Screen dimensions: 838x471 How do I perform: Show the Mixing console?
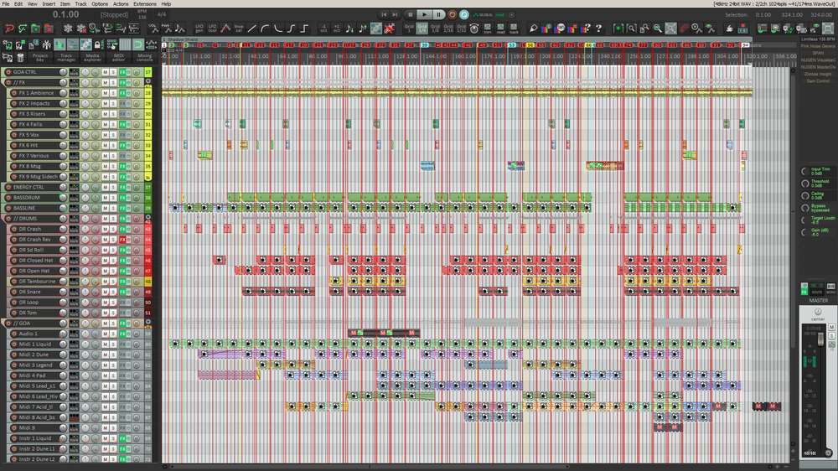tap(144, 57)
